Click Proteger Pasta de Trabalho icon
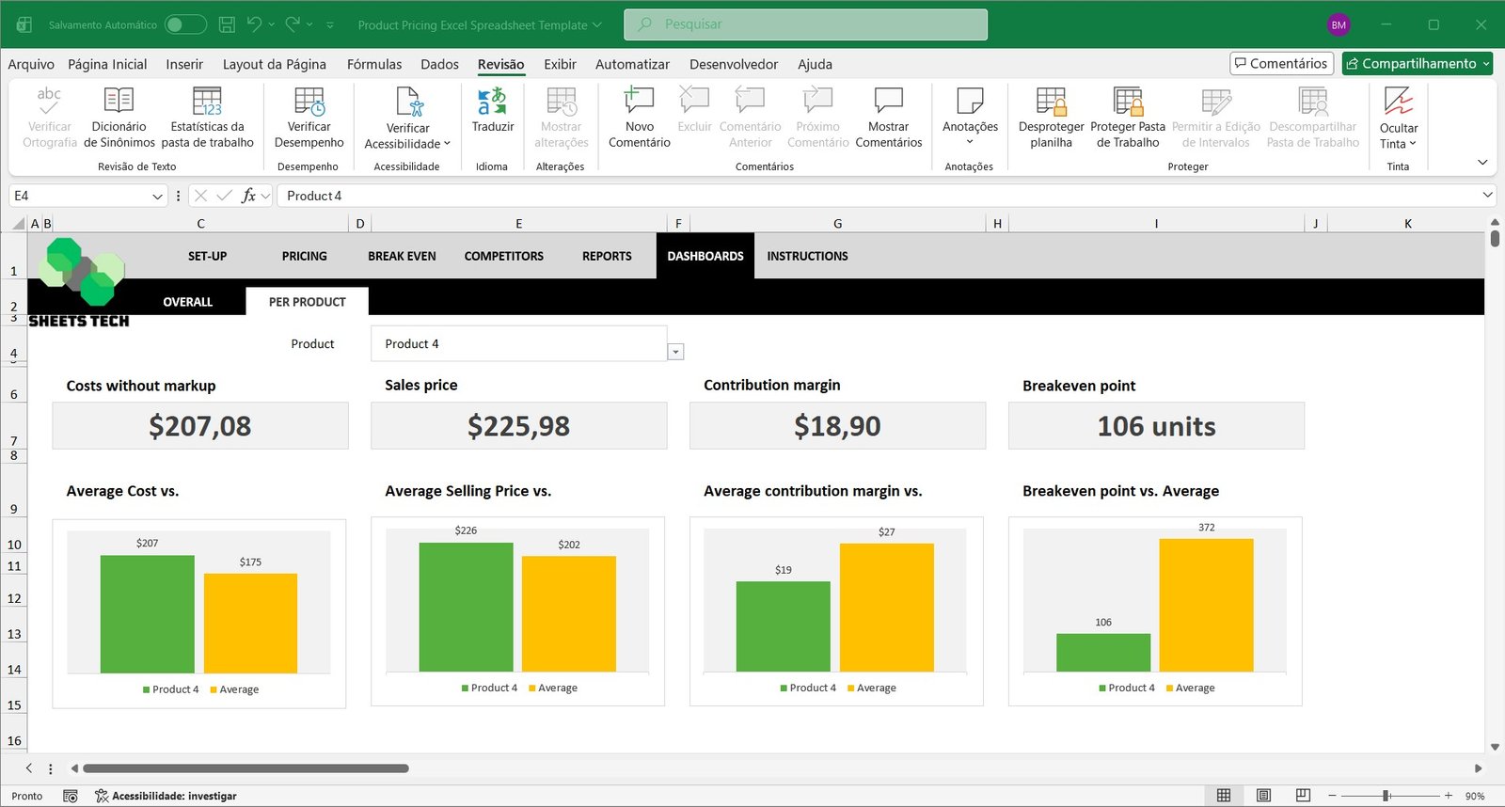The image size is (1505, 807). pos(1128,101)
